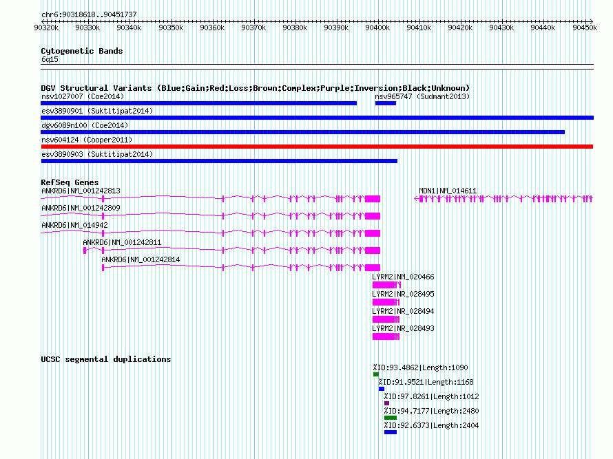
Task: Select the Cytogenetic Bands track title
Action: tap(82, 51)
